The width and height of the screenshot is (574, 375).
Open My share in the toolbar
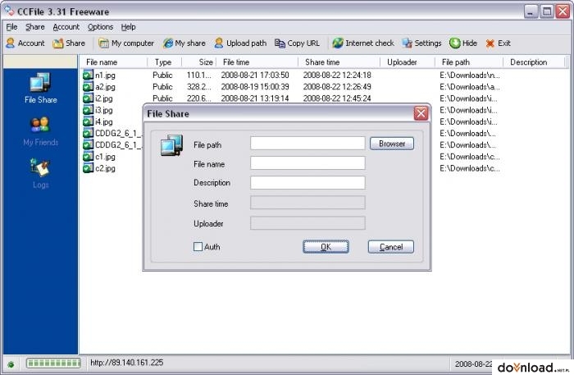click(184, 43)
